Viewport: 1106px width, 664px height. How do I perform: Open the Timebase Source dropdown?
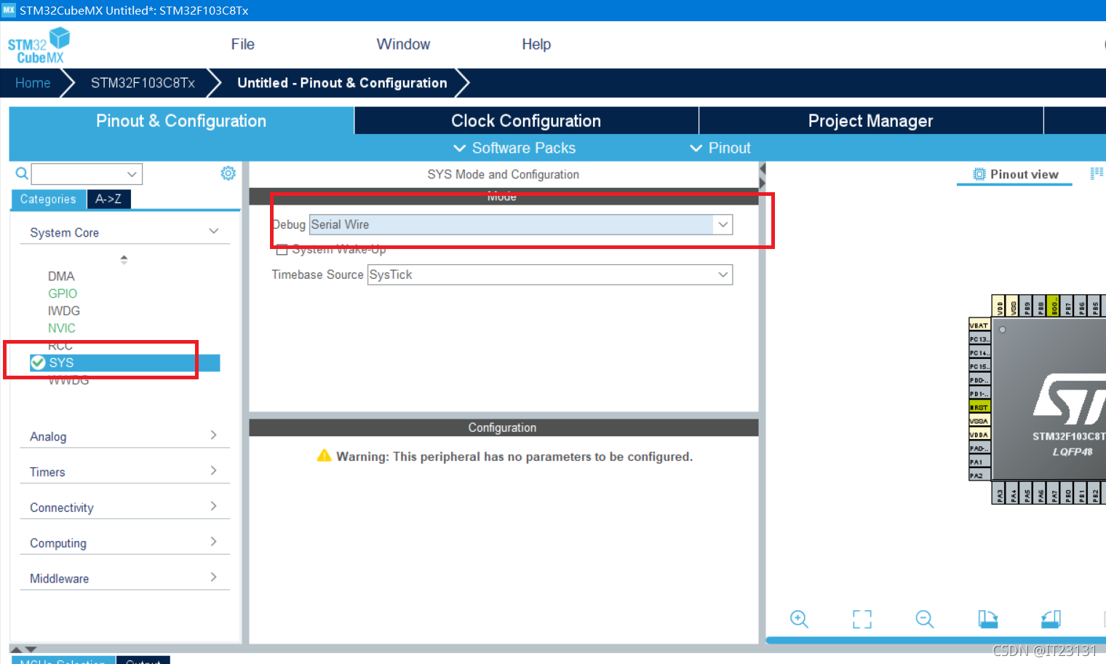click(550, 274)
